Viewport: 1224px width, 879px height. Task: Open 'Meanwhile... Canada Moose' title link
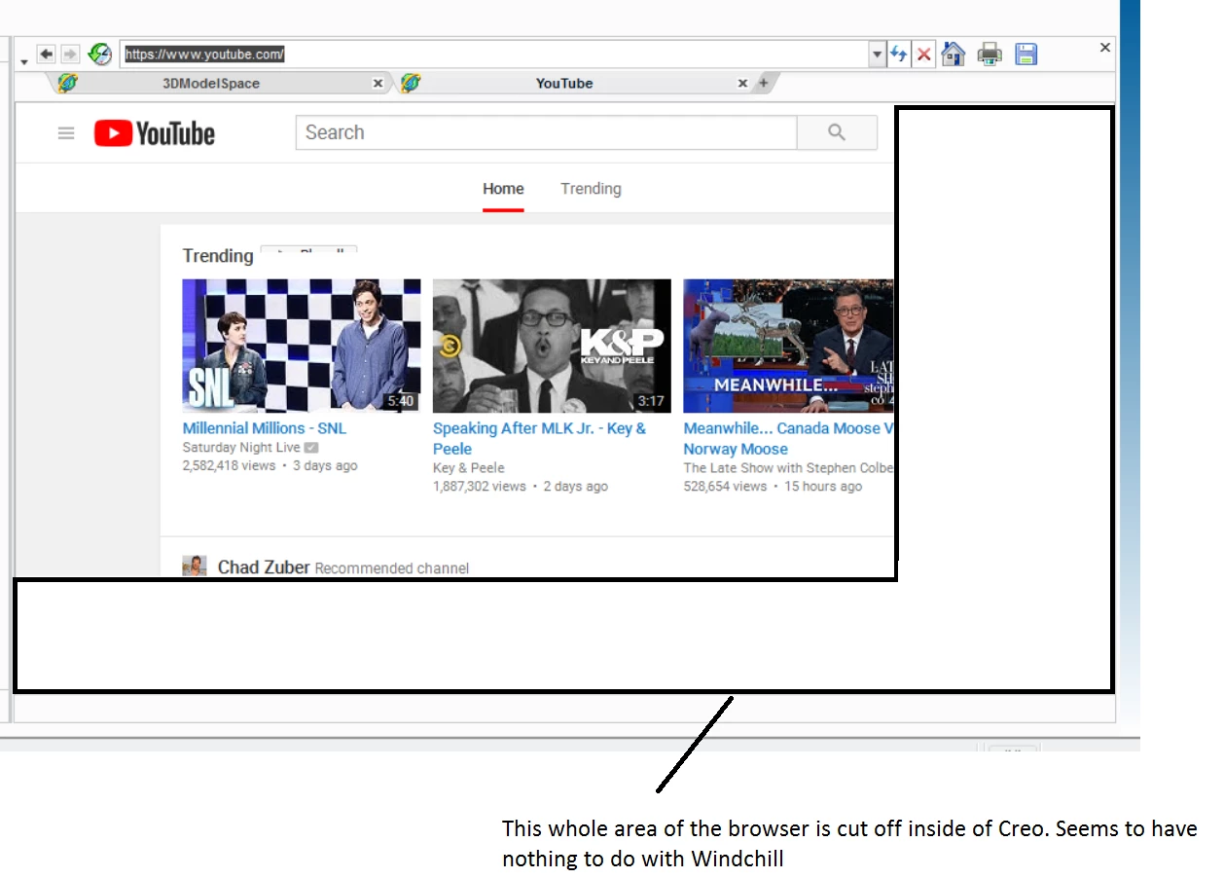click(788, 438)
